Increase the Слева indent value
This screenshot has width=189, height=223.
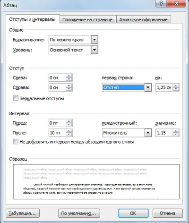[69, 76]
